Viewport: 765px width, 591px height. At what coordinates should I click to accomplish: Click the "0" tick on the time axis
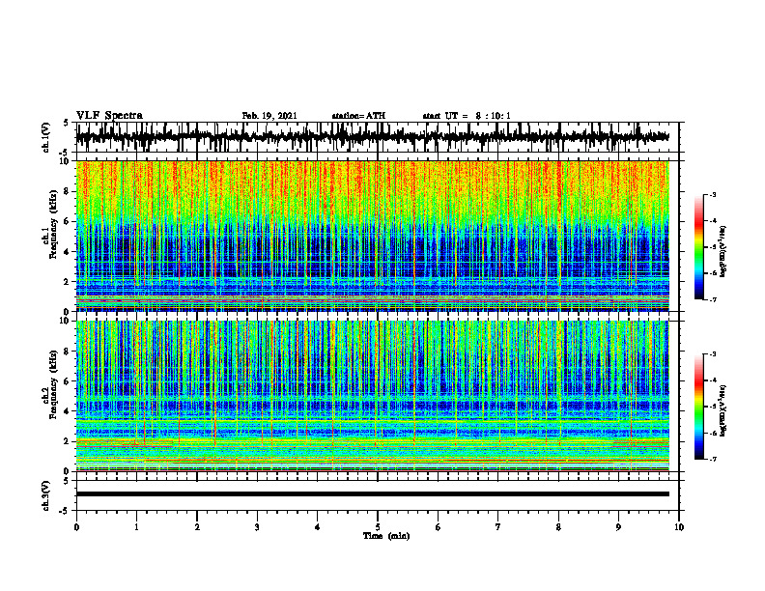pyautogui.click(x=76, y=527)
